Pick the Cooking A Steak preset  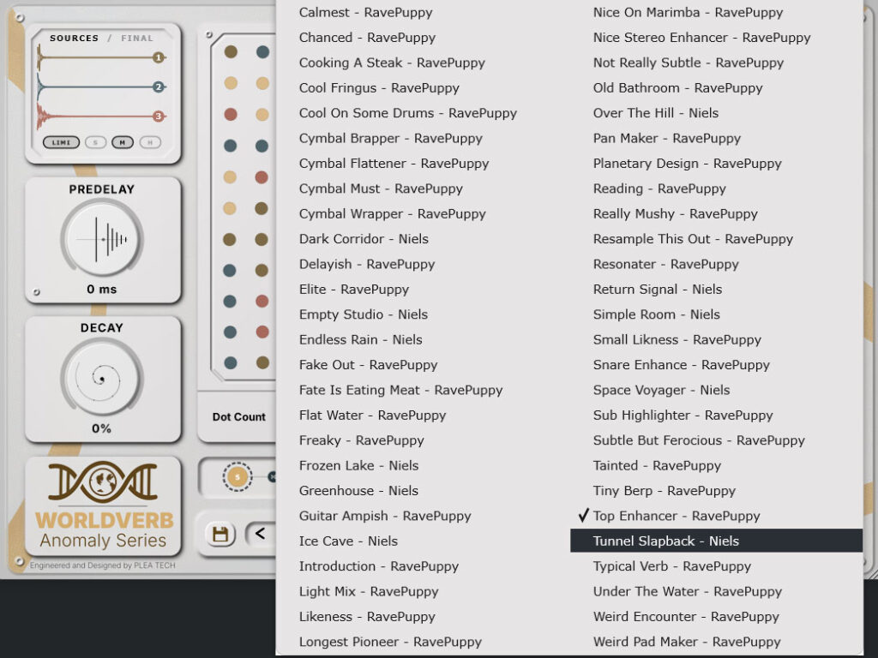(x=392, y=62)
